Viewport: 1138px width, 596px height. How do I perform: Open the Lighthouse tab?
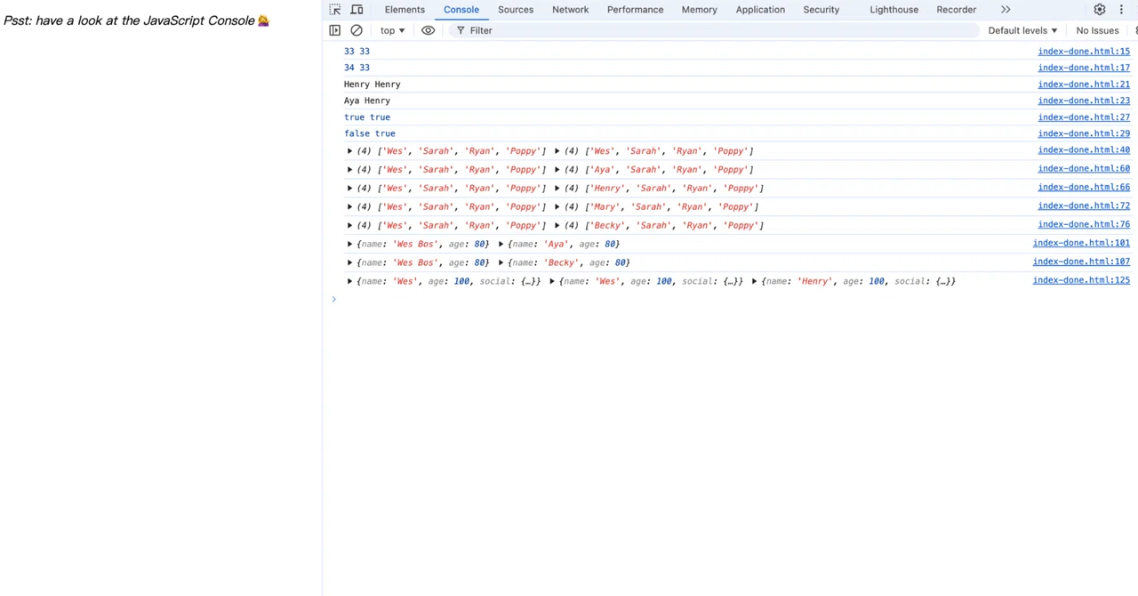[x=894, y=10]
